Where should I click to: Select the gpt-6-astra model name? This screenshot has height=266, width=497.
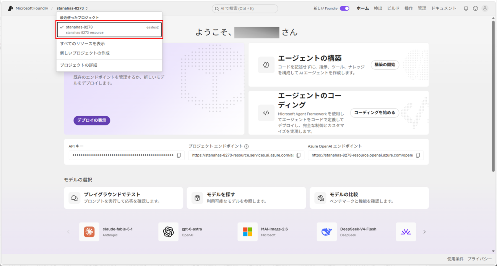pos(192,229)
